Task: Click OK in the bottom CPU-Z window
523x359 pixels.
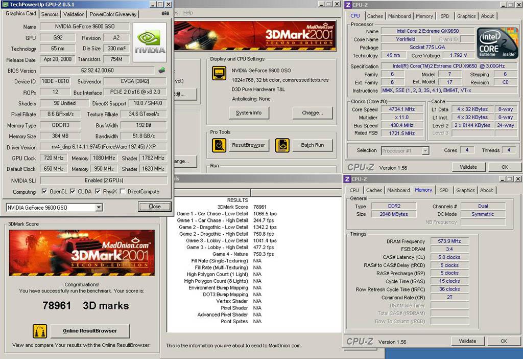Action: click(x=504, y=341)
